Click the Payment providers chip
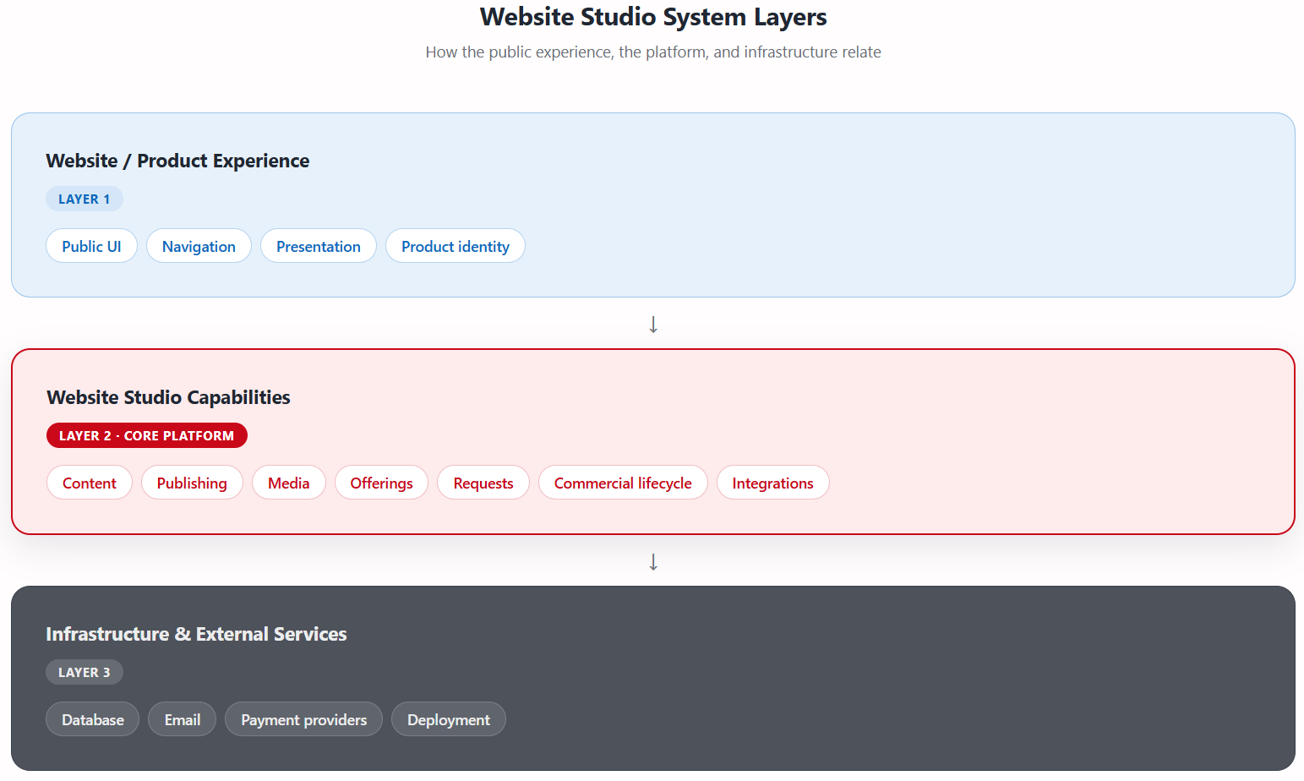 (304, 719)
